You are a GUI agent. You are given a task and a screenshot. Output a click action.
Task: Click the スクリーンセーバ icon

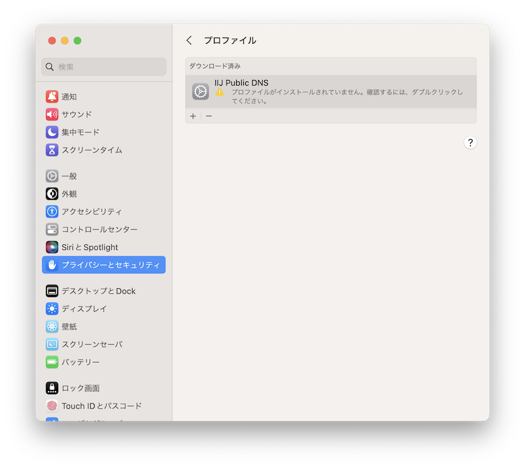pyautogui.click(x=52, y=344)
